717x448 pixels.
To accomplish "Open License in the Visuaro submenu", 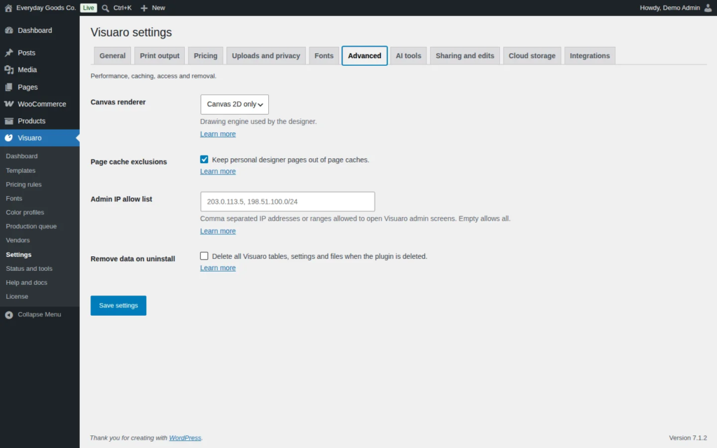I will [x=17, y=296].
